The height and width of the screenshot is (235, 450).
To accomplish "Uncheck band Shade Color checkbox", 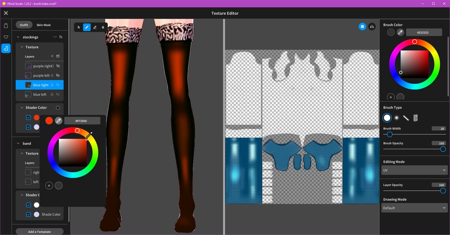I will [29, 214].
